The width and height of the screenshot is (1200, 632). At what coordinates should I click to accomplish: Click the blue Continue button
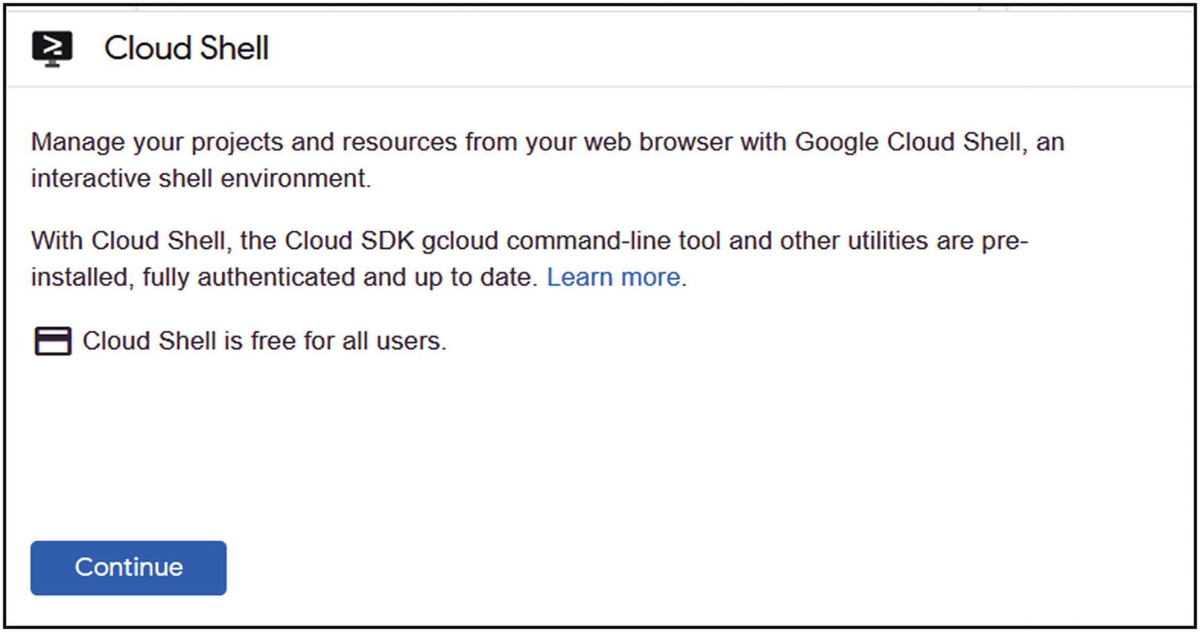tap(128, 568)
